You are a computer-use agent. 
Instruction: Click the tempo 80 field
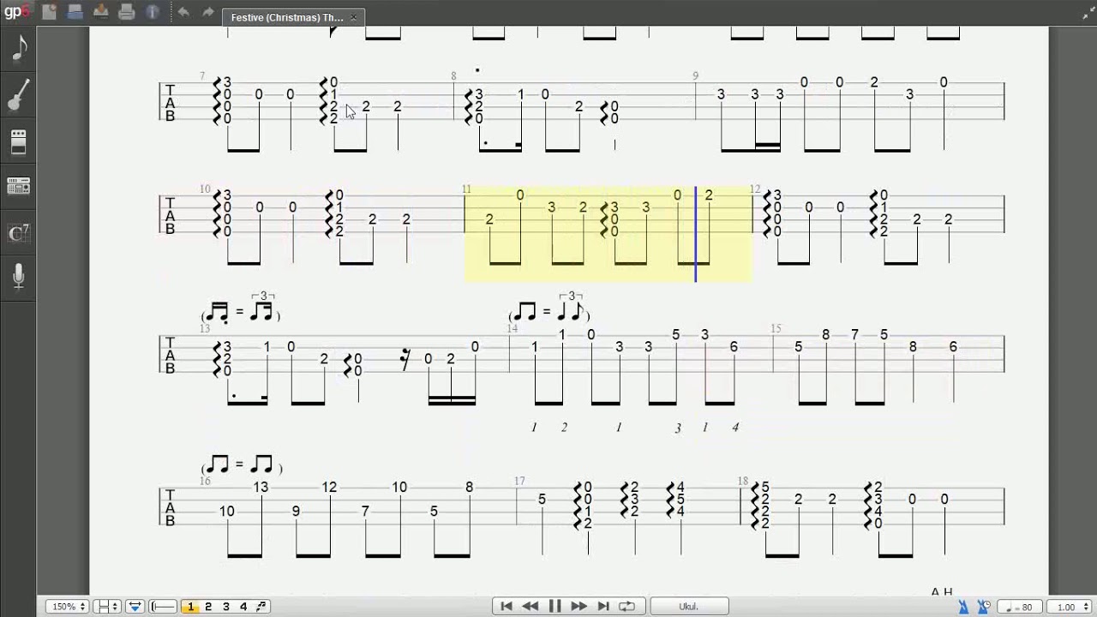click(1018, 608)
